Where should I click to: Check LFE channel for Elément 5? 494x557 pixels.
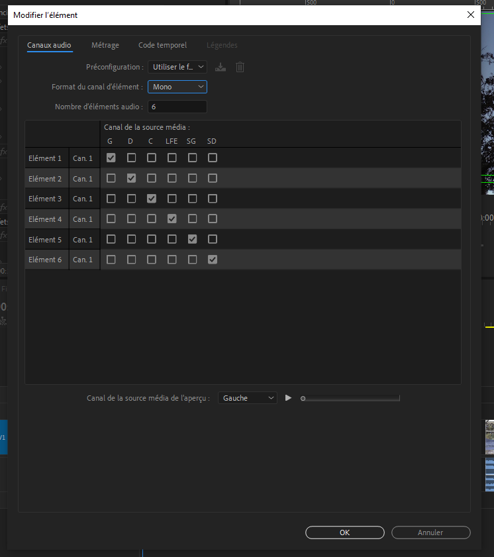click(172, 239)
